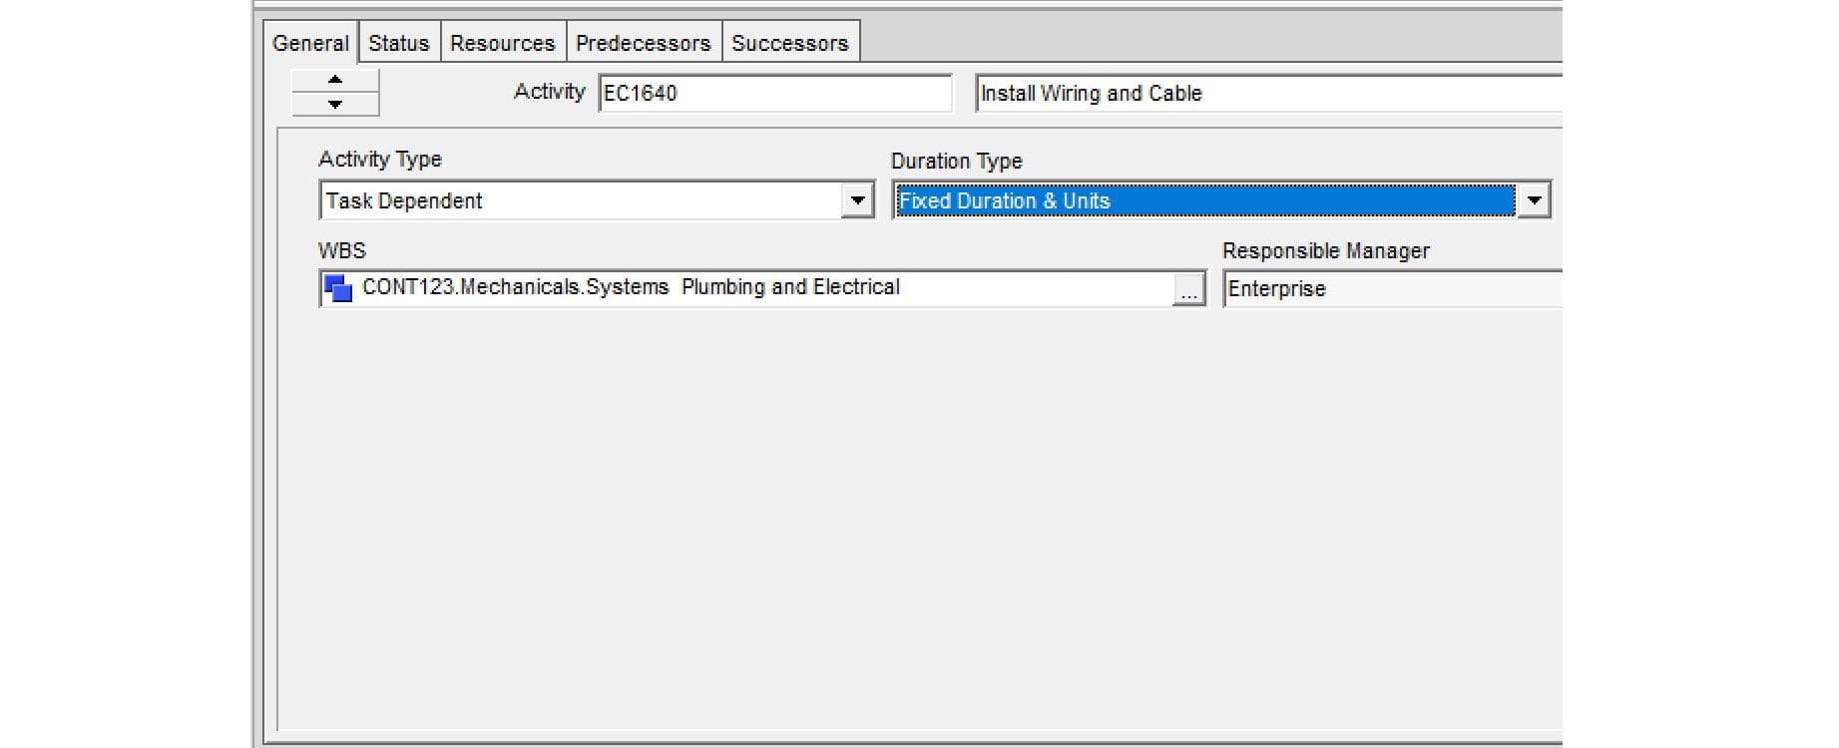Click the Install Wiring and Cable name field
Screen dimensions: 1839x748
click(x=1268, y=93)
